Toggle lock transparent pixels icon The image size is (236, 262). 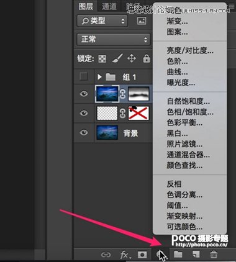pyautogui.click(x=102, y=59)
